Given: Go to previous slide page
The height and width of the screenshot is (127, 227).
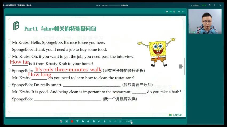Looking at the screenshot, I should (x=120, y=121).
